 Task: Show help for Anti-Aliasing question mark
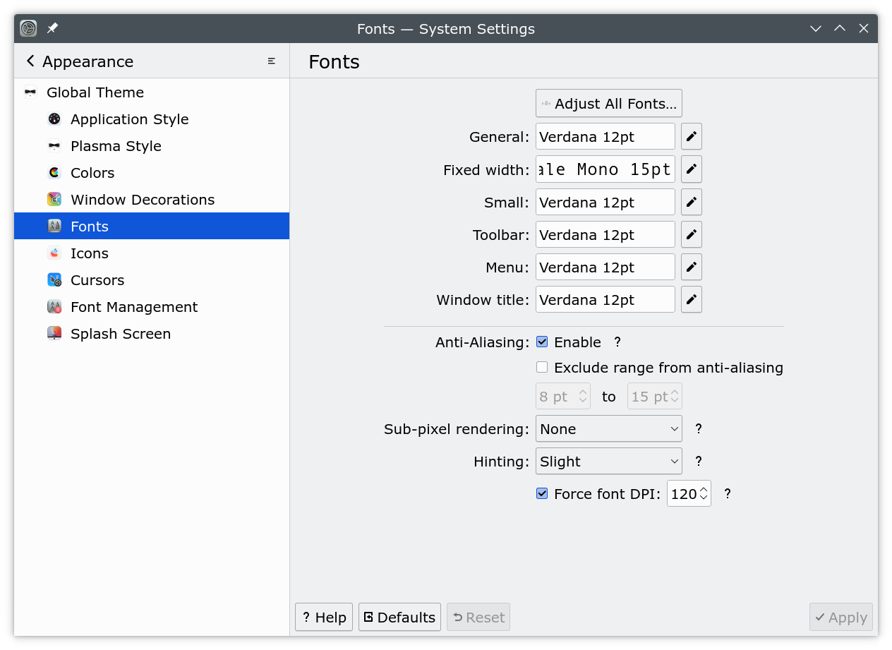click(617, 342)
